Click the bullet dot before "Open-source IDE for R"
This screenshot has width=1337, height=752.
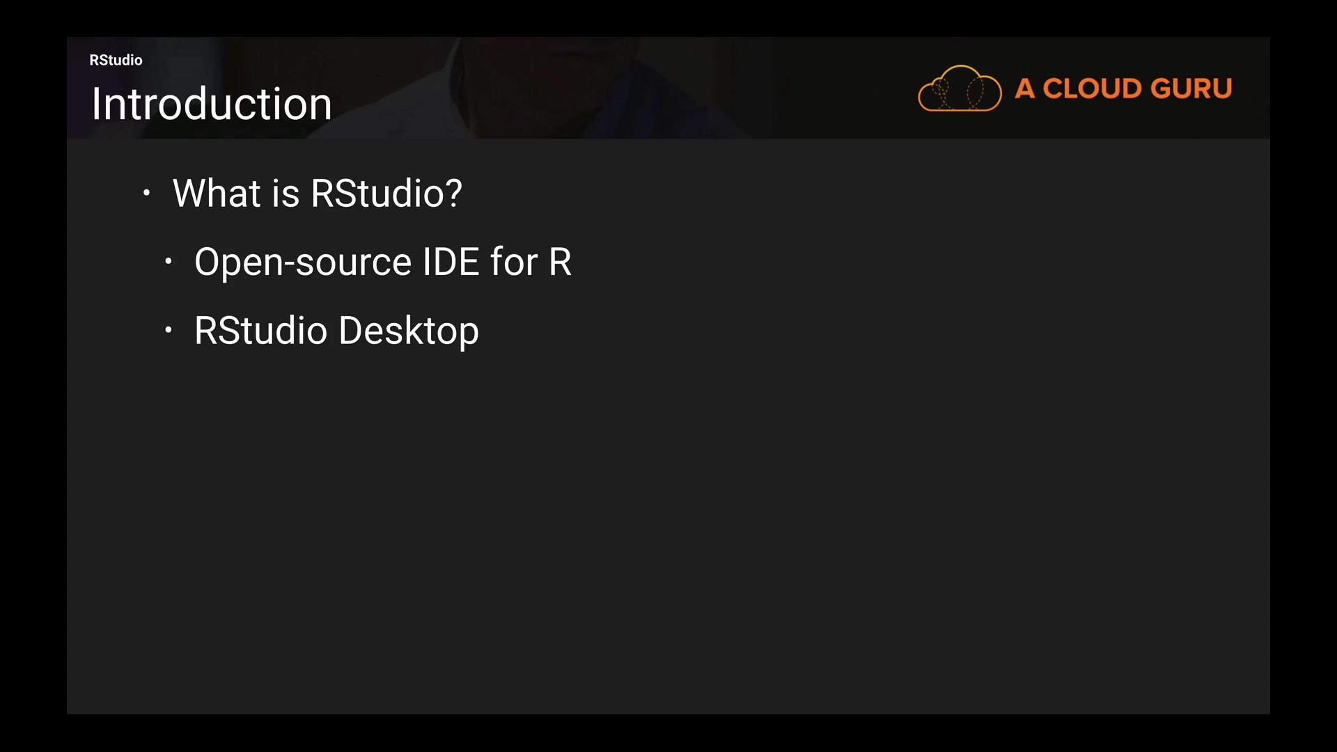[x=168, y=262]
